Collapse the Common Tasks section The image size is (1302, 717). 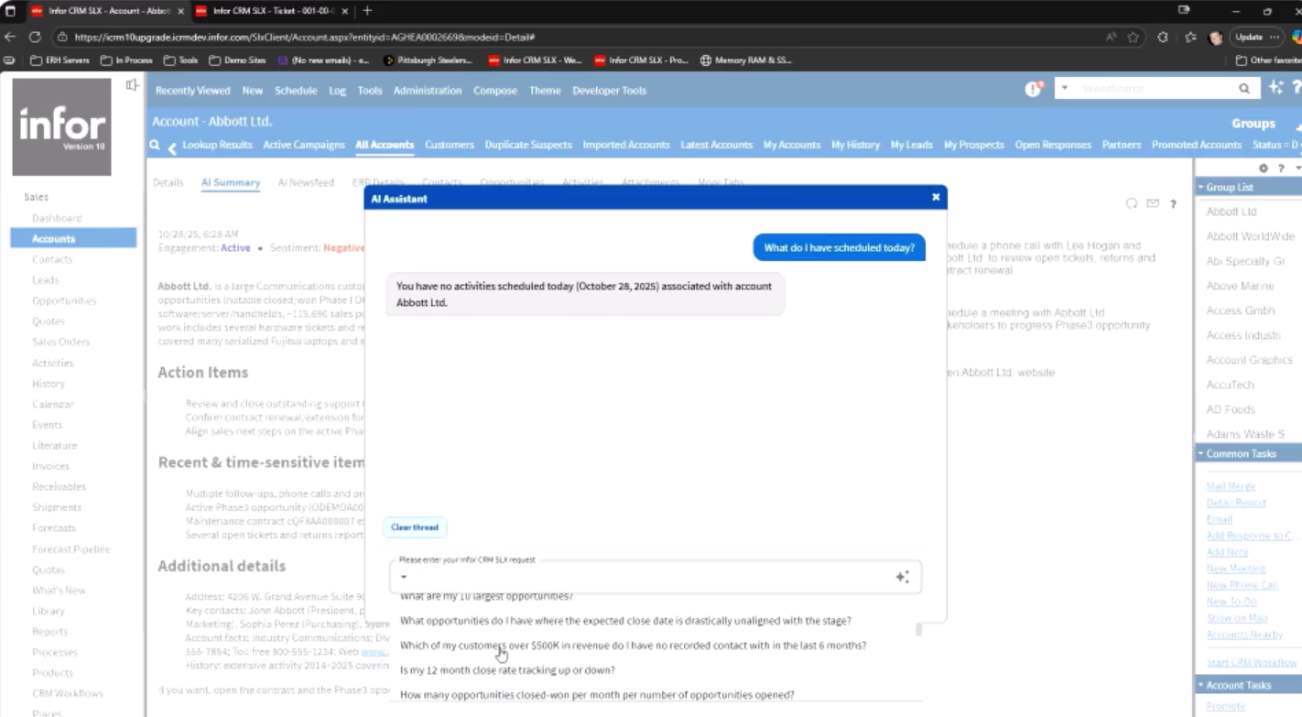click(1200, 453)
